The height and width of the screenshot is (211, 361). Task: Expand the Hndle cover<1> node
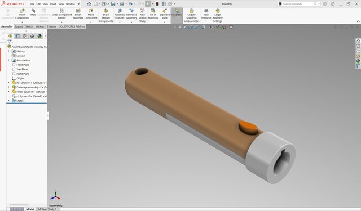point(9,92)
